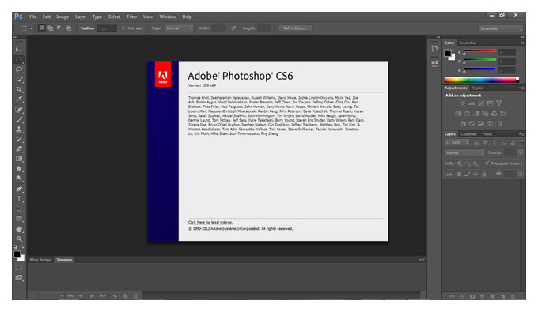Open the Essentials workspace dropdown
The width and height of the screenshot is (538, 312).
point(501,28)
